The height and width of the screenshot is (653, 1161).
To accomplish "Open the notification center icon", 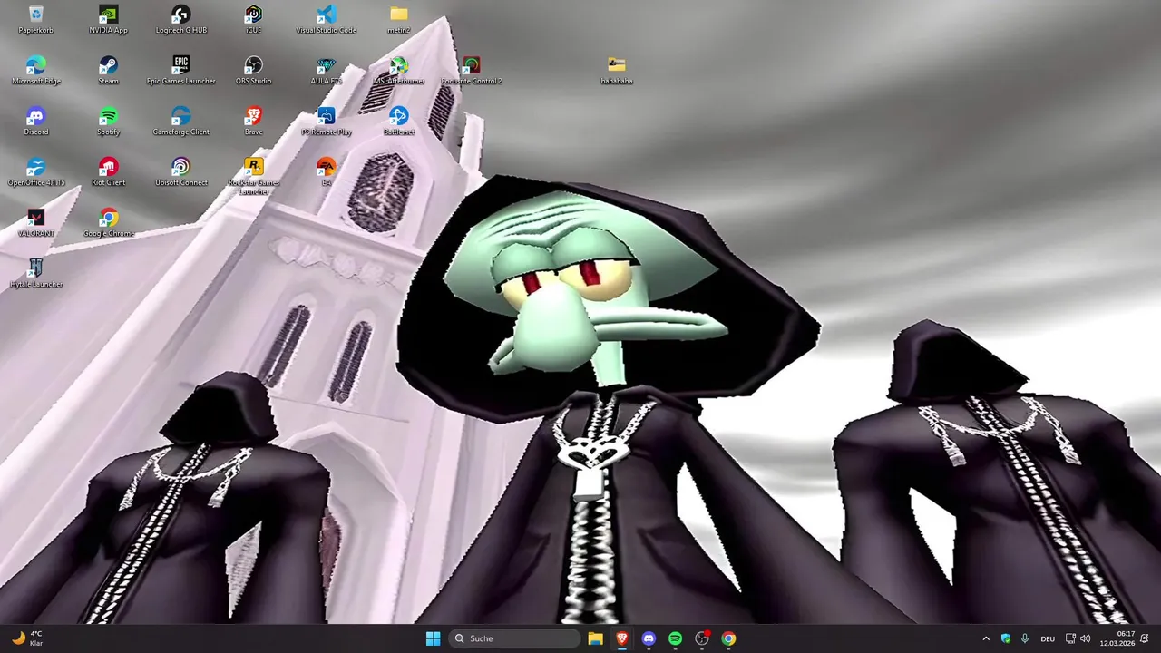I will click(x=1146, y=638).
